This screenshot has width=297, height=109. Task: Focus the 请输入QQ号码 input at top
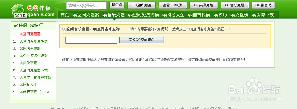[x=86, y=5]
